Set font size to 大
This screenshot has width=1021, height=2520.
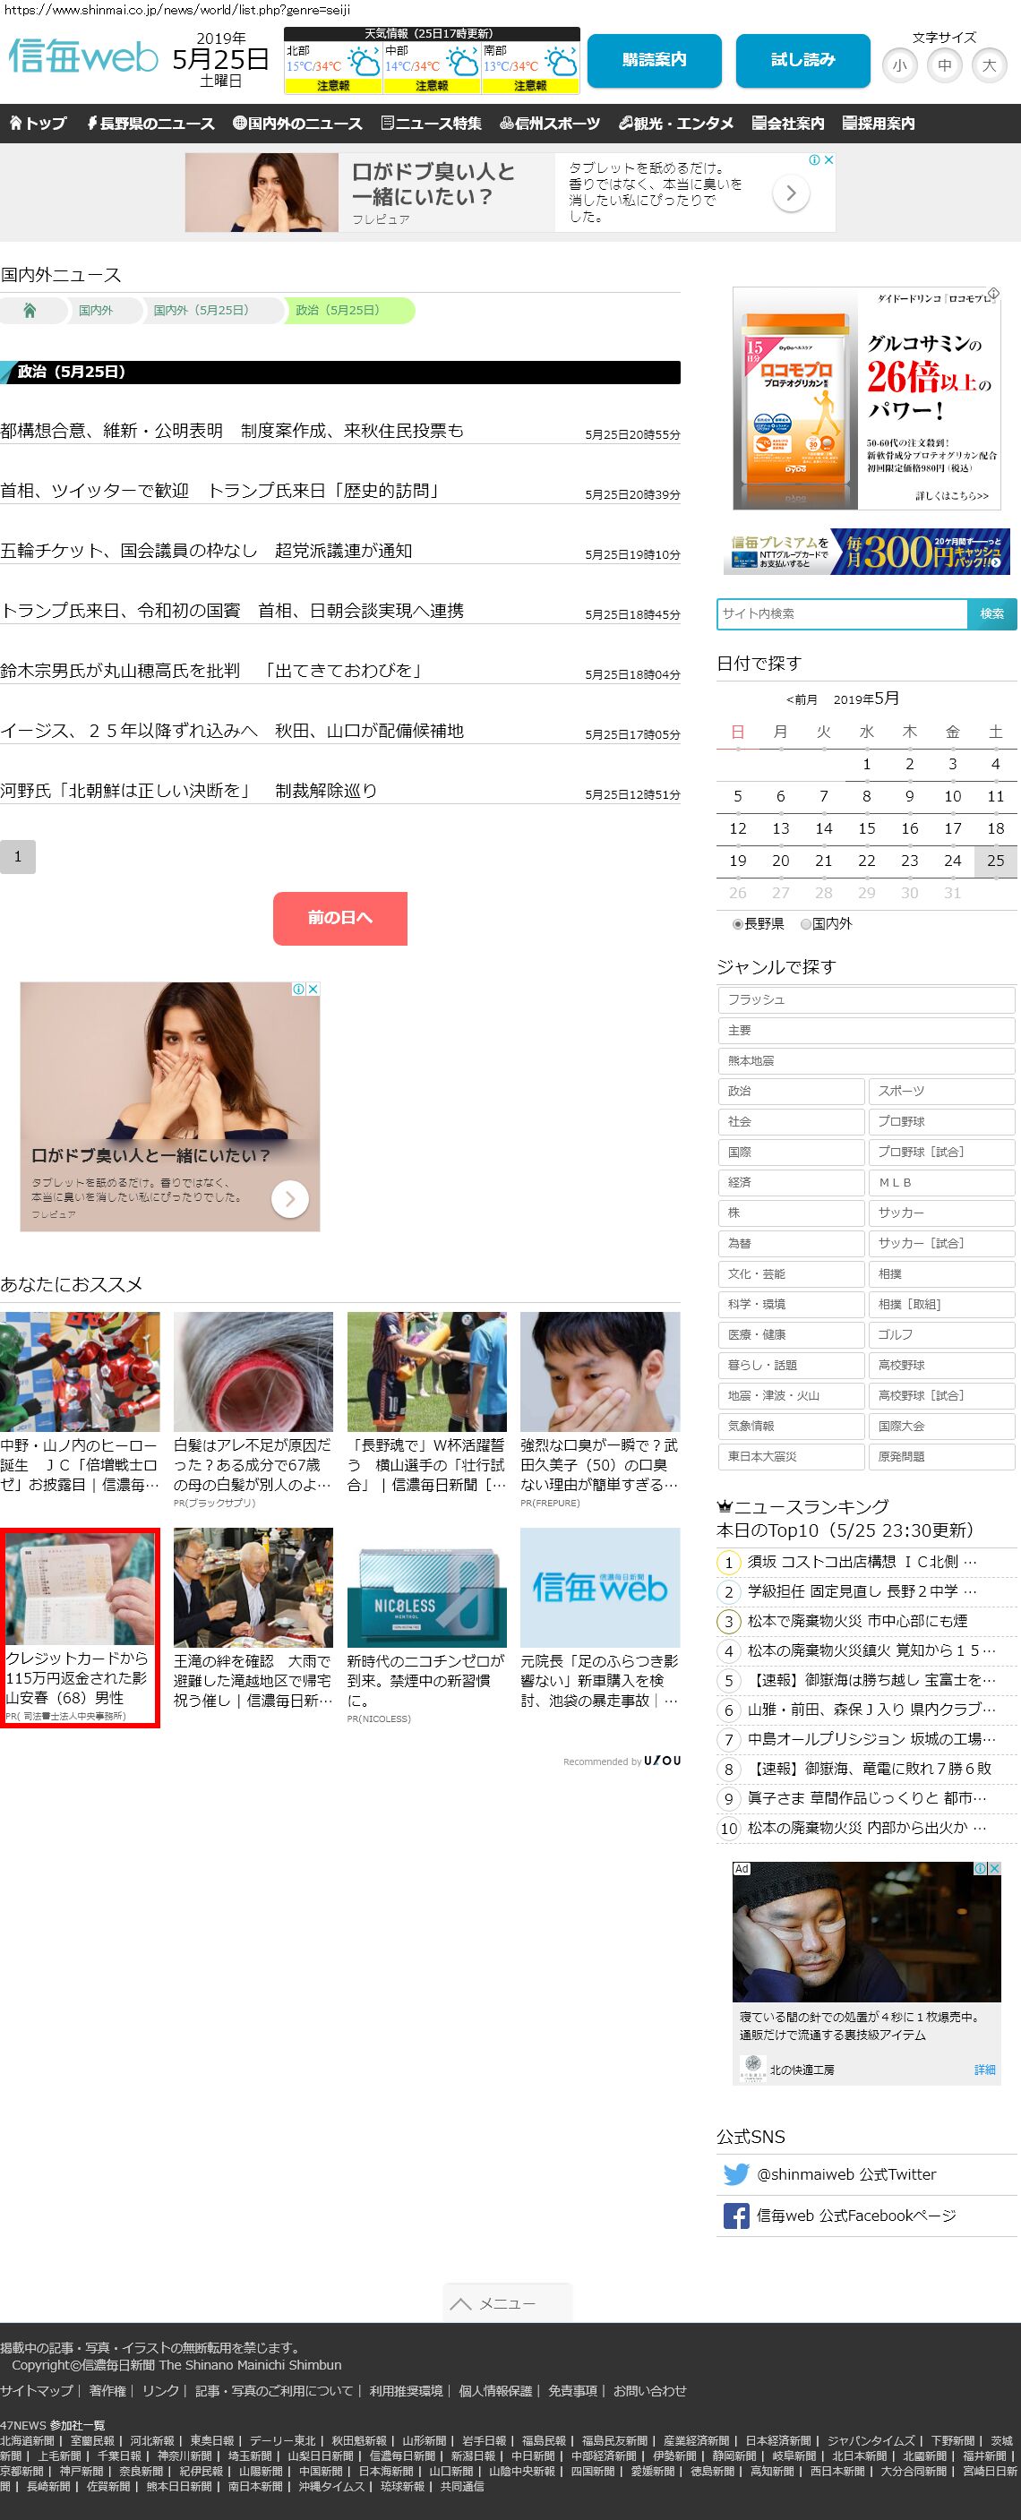pos(989,65)
